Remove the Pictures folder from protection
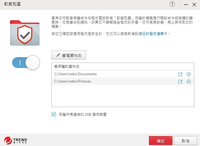This screenshot has height=146, width=200. pos(189,81)
